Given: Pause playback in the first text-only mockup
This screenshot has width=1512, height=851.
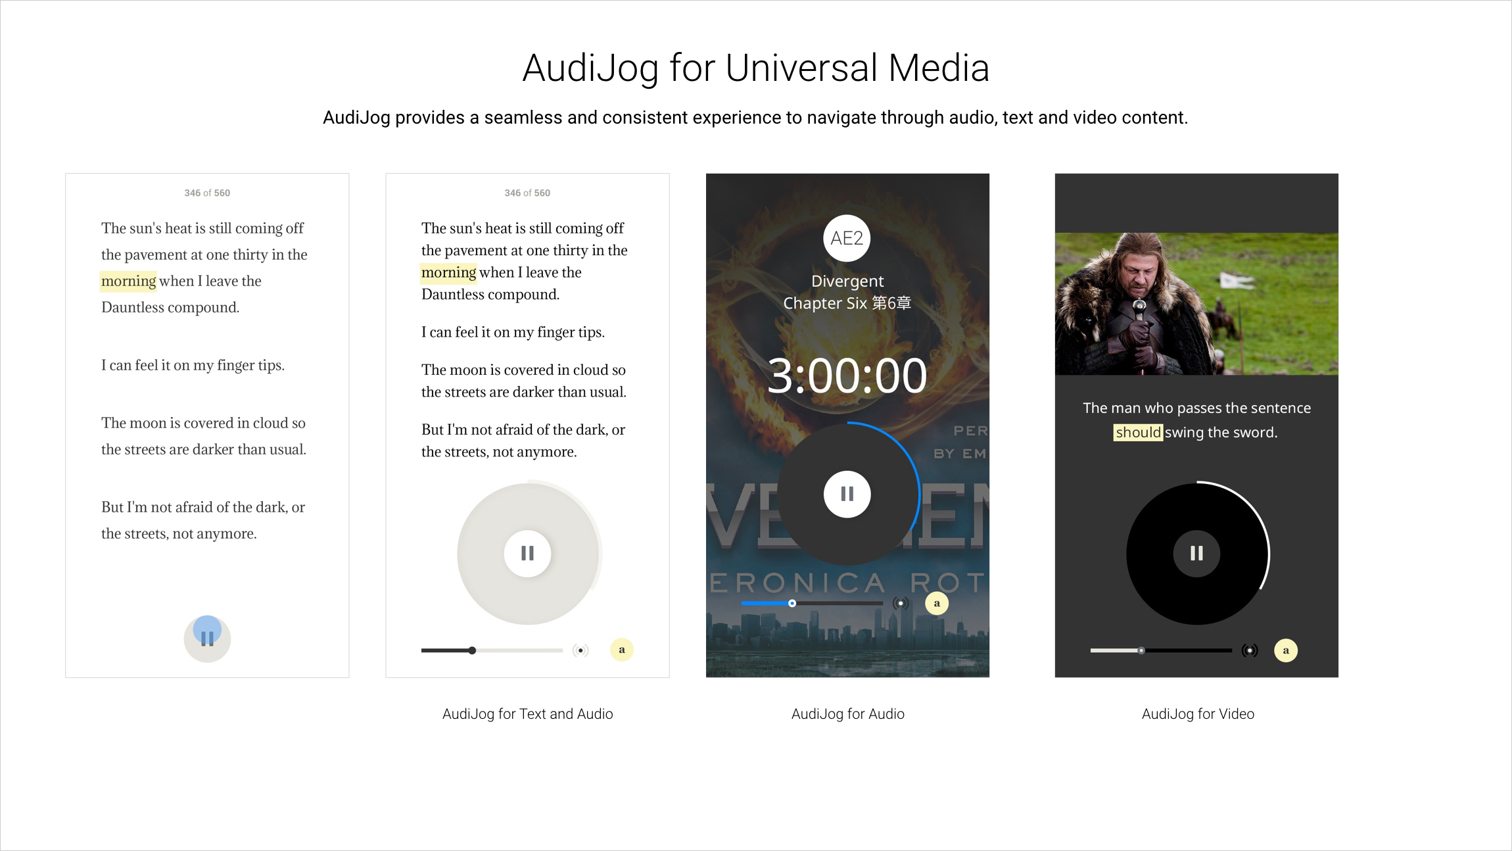Looking at the screenshot, I should coord(207,639).
